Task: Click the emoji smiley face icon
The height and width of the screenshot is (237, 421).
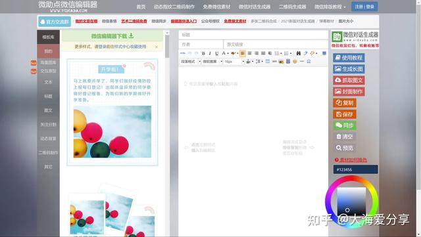Action: pos(295,62)
